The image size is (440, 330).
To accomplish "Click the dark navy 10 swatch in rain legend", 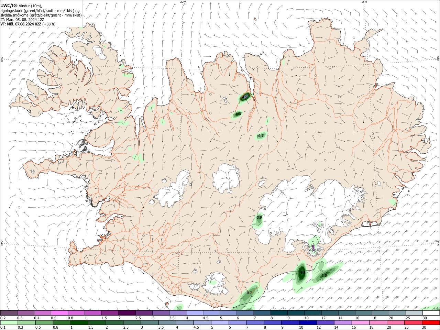I will pyautogui.click(x=307, y=322).
